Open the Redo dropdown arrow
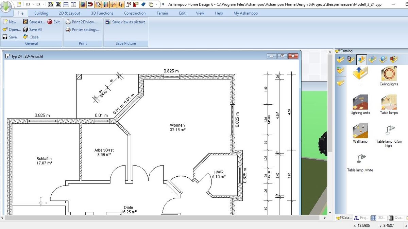This screenshot has width=408, height=229. click(x=43, y=4)
